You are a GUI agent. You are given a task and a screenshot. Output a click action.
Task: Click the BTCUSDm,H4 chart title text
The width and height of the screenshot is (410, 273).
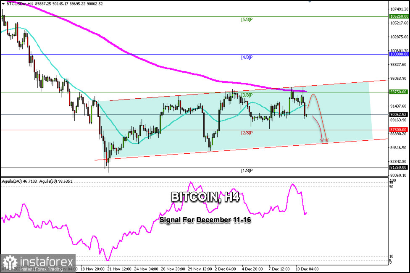20,4
